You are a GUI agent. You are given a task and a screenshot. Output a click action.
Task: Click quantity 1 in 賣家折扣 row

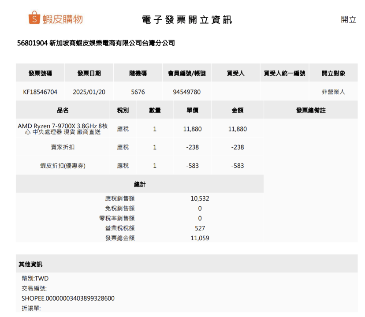tap(155, 147)
